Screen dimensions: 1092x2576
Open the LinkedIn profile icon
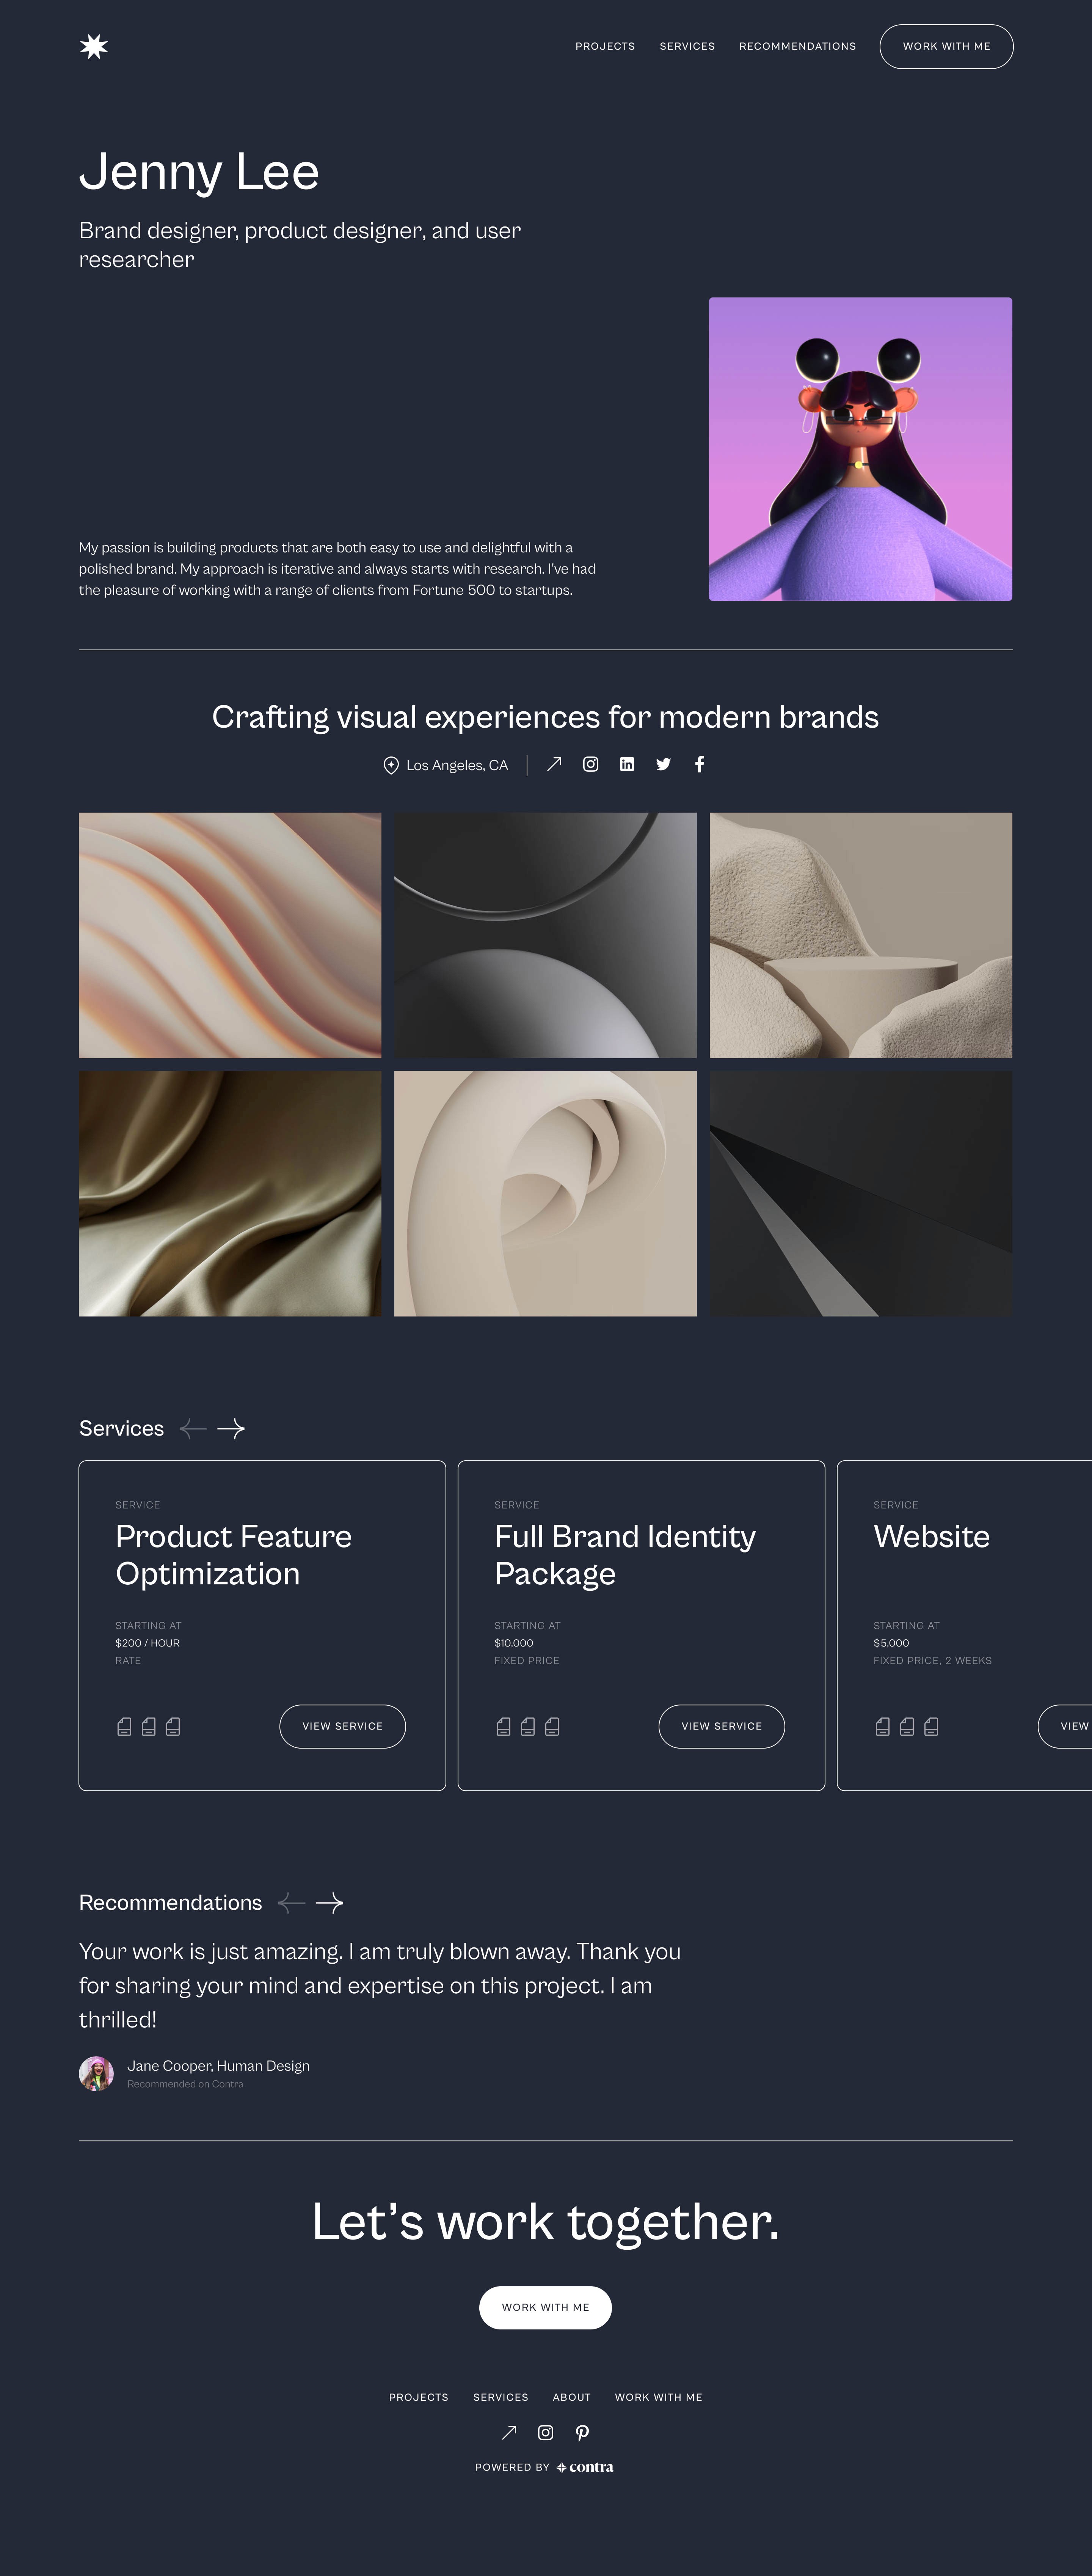click(x=626, y=764)
